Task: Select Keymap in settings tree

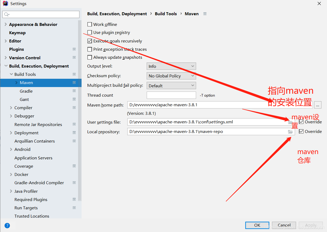Action: pos(17,33)
